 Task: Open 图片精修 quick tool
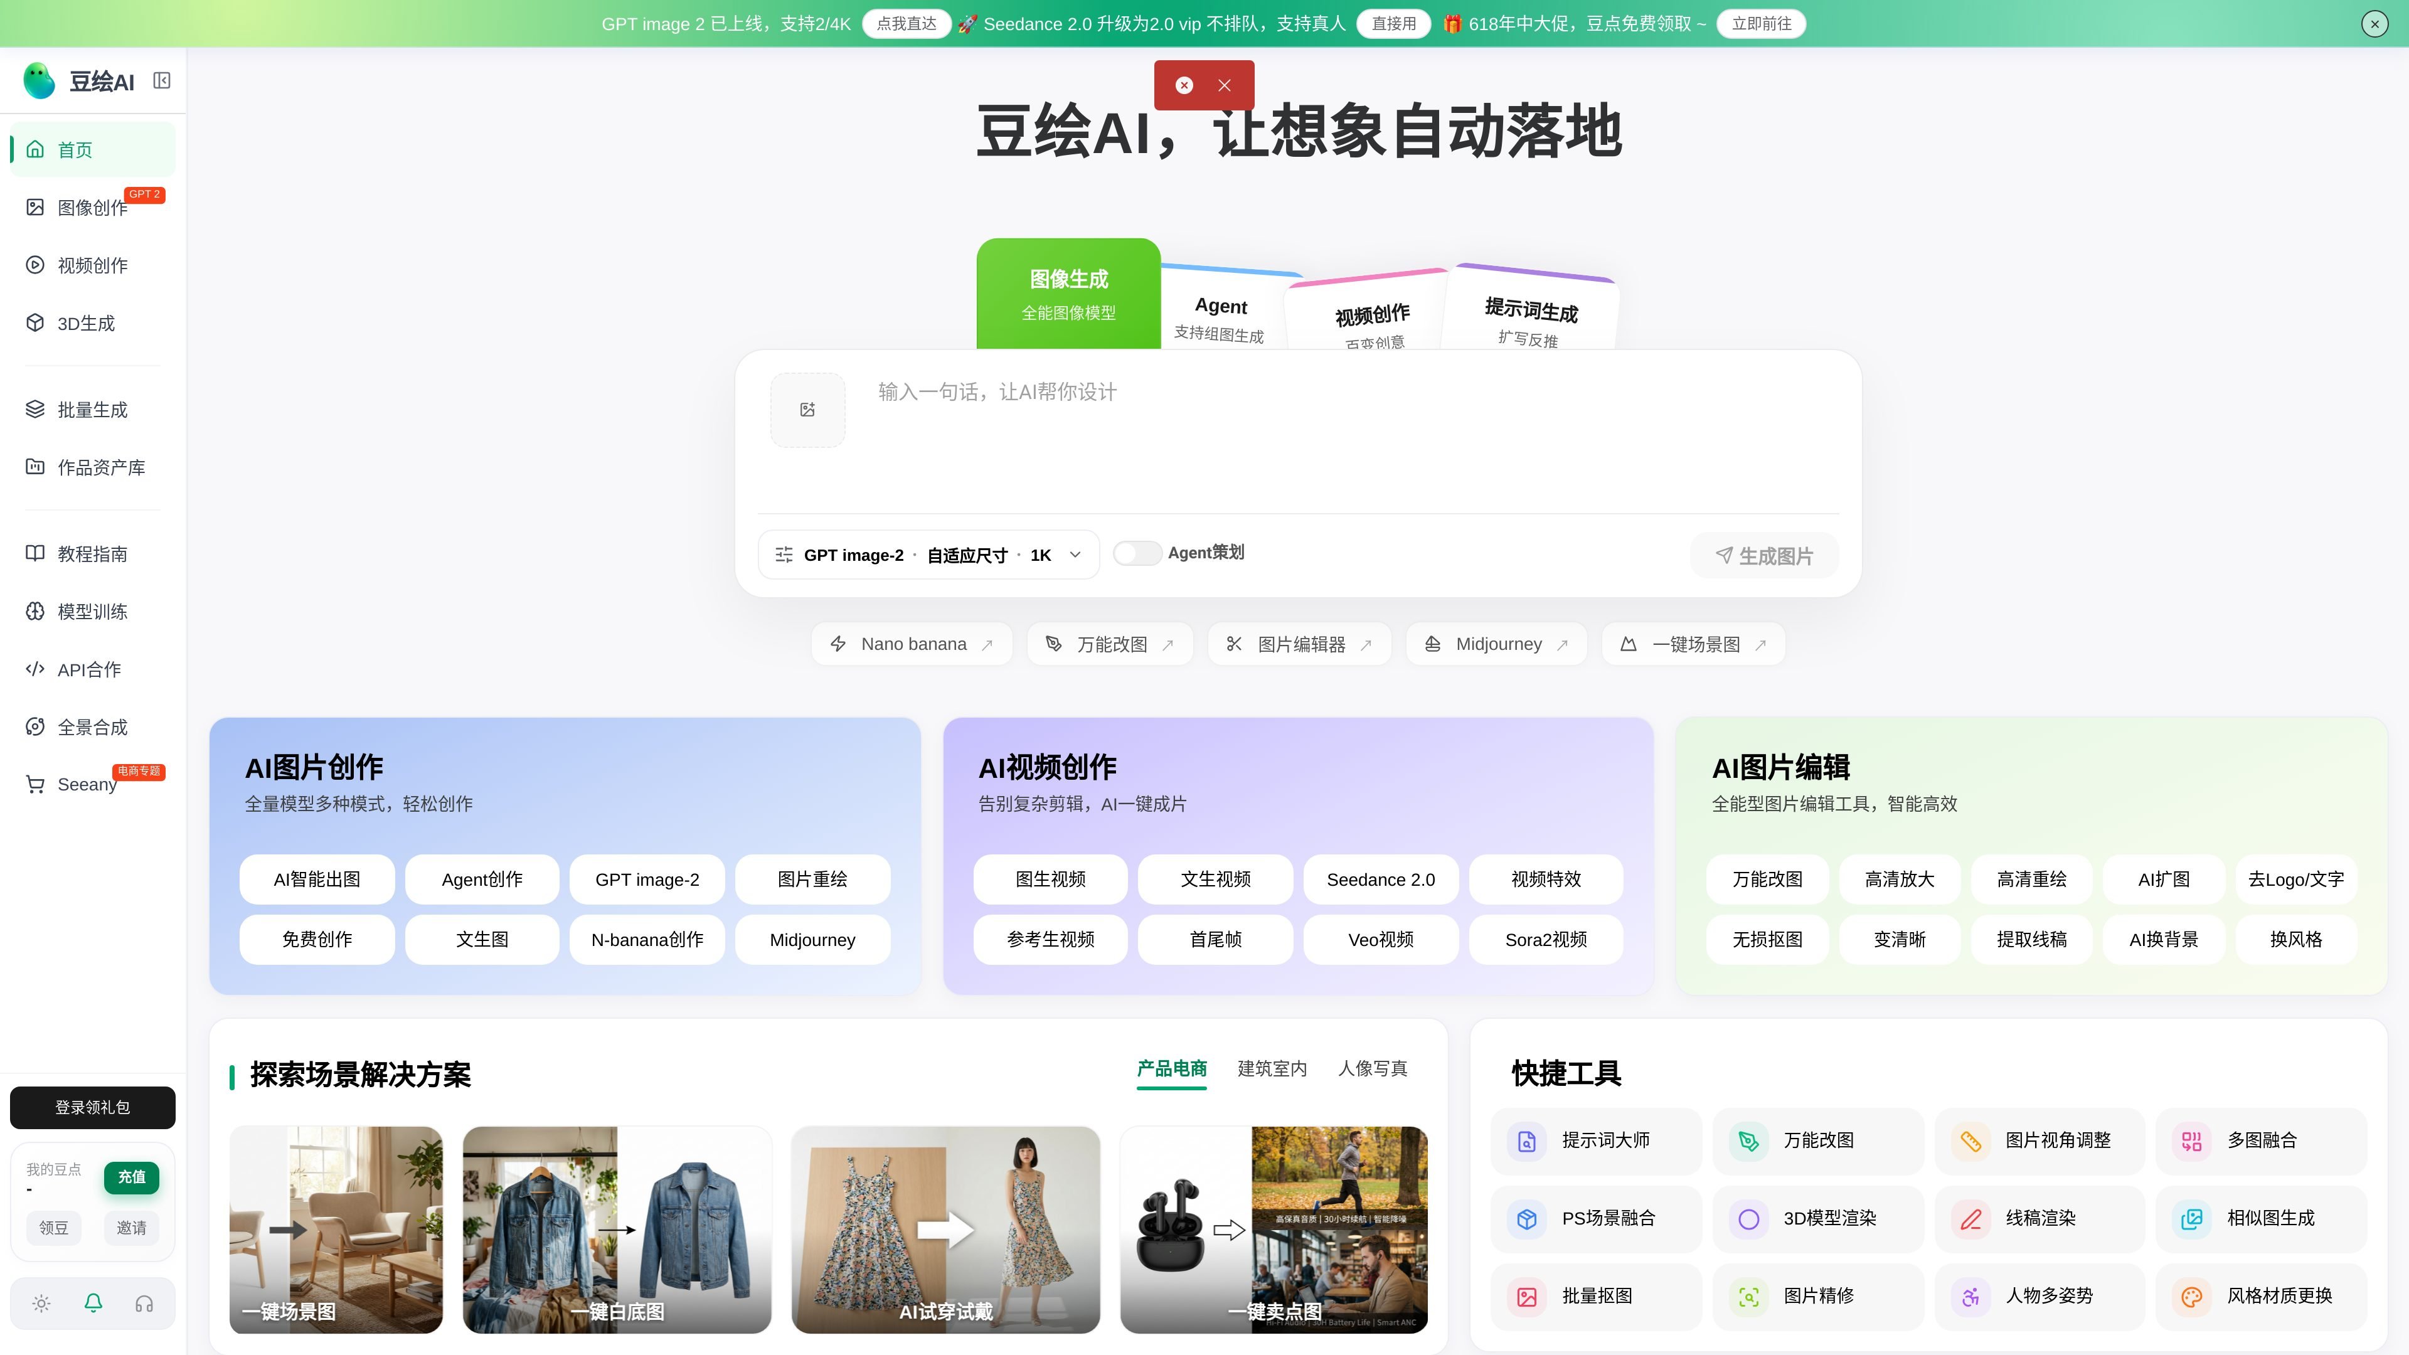point(1818,1296)
